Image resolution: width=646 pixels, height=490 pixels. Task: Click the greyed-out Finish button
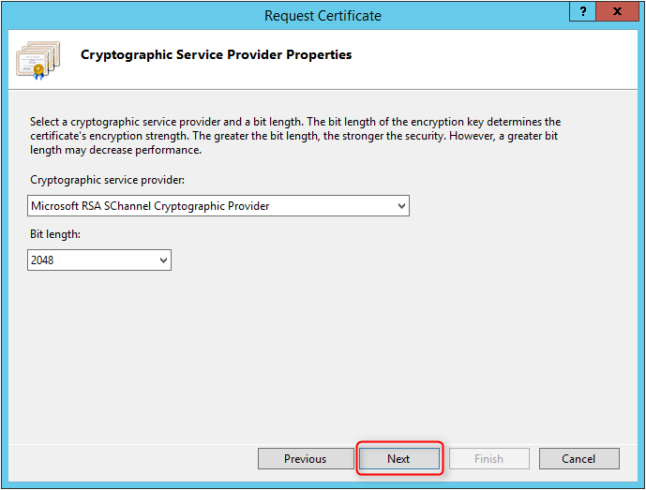click(489, 459)
